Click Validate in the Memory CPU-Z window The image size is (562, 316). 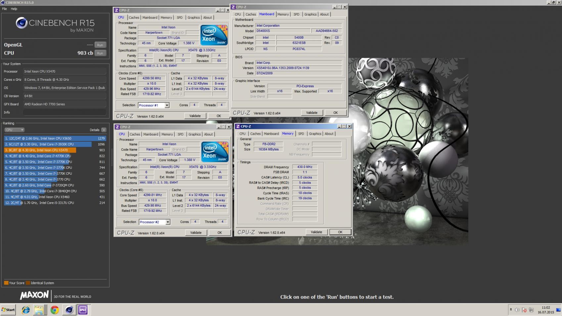click(316, 232)
